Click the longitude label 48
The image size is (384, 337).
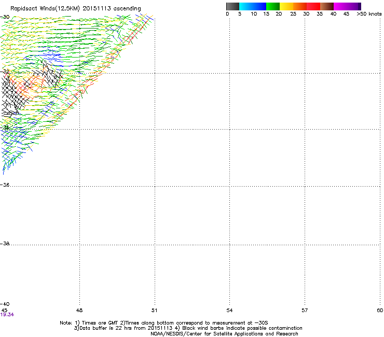pos(79,311)
